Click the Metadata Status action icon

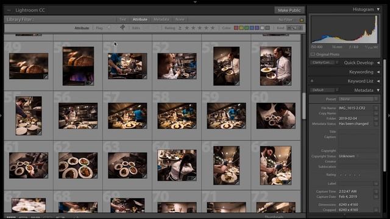[376, 123]
